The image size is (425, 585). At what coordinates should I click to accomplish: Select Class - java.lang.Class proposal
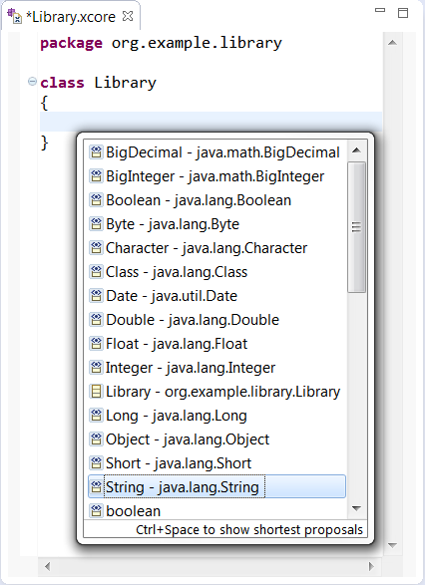coord(216,272)
